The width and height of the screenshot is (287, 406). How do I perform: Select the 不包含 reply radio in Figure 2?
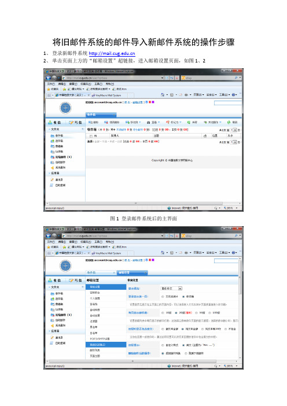(226, 329)
